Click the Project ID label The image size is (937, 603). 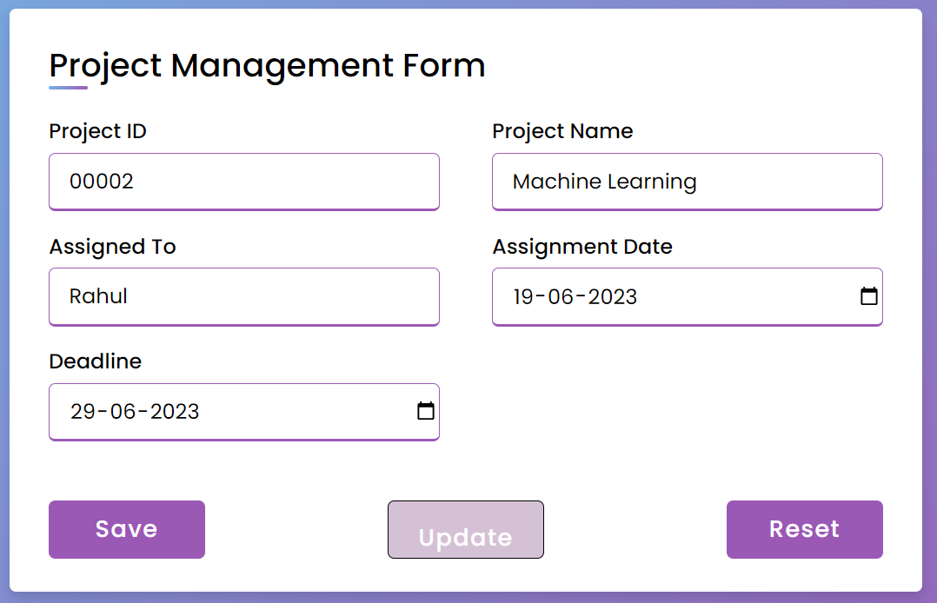tap(97, 131)
